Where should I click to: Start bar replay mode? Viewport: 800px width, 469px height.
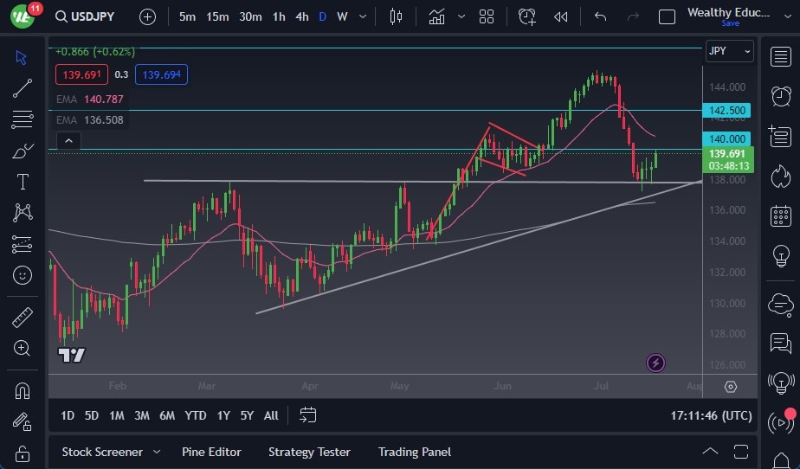click(x=561, y=16)
